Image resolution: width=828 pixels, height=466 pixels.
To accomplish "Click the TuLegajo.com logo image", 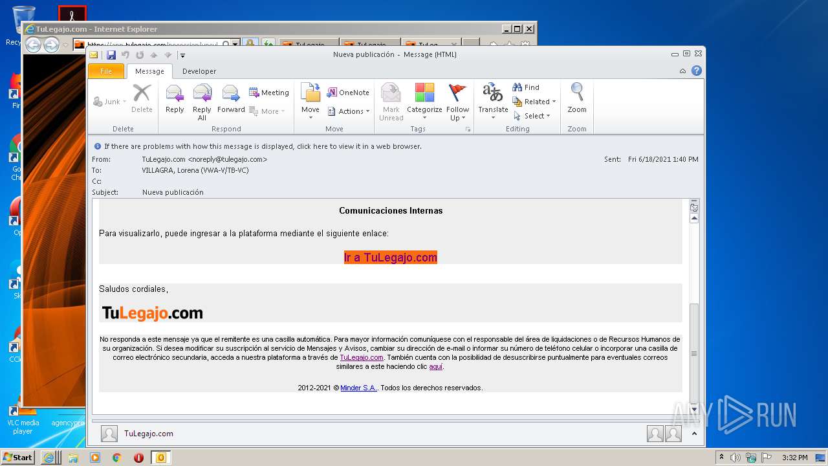I will [x=153, y=313].
